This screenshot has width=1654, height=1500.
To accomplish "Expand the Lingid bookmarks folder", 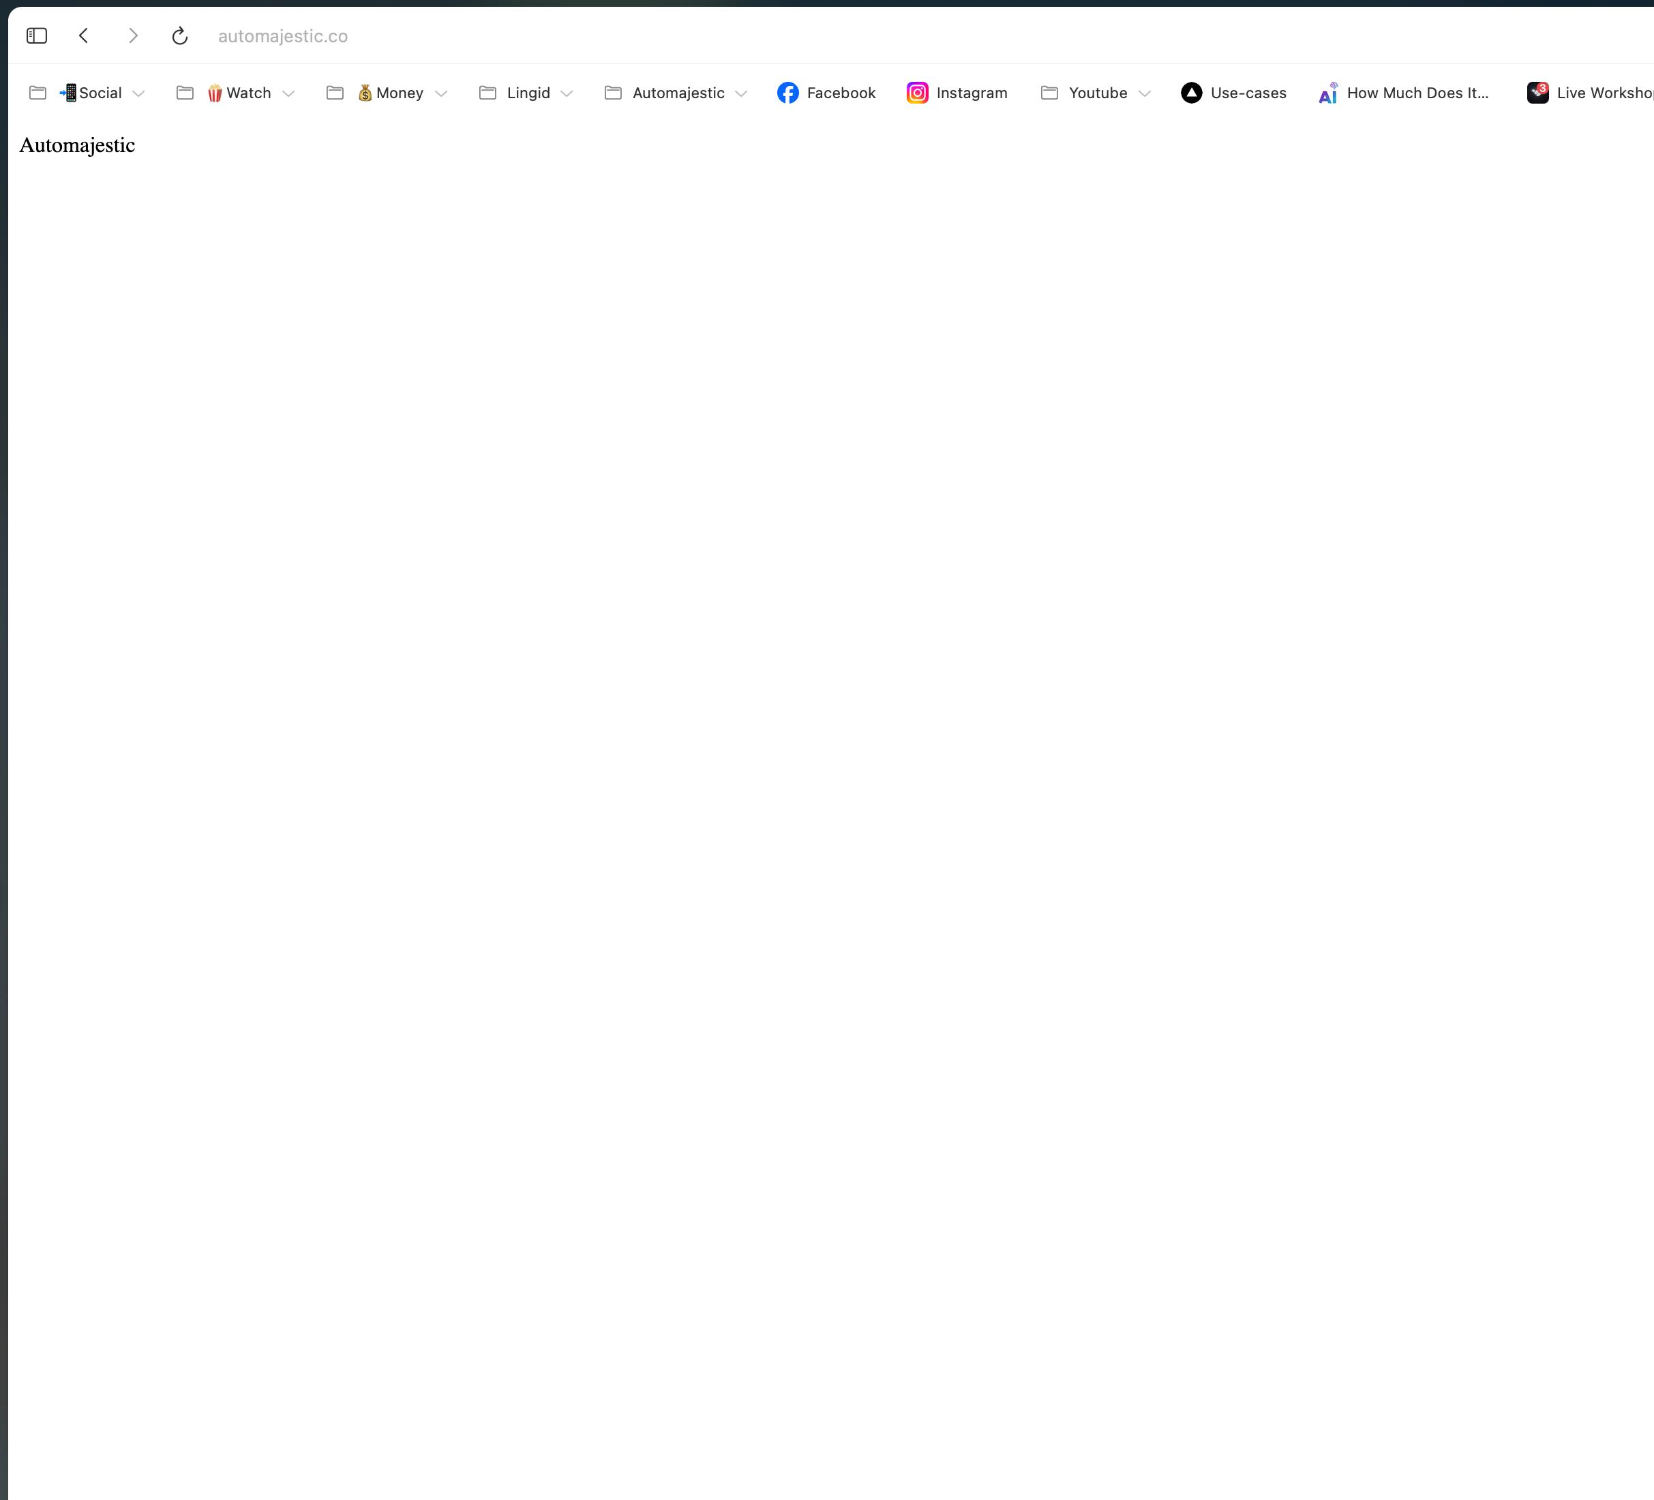I will (566, 93).
